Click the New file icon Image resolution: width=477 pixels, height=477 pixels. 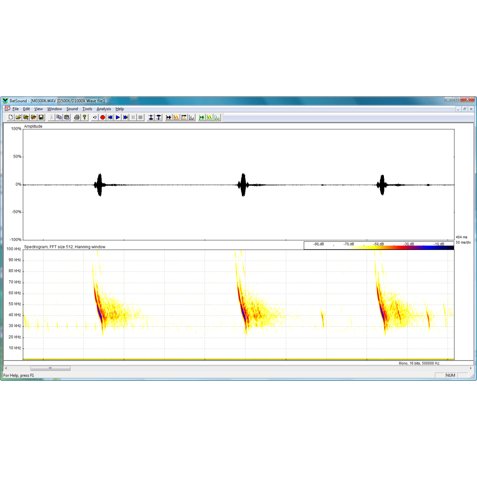[11, 117]
